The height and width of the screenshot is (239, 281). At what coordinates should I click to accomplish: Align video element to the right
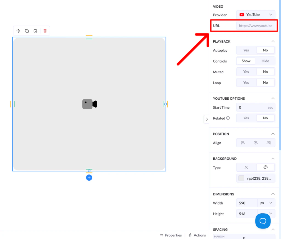click(269, 143)
